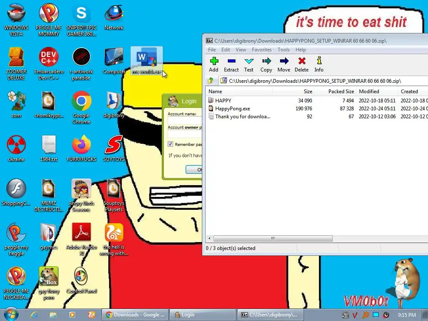The image size is (428, 321).
Task: Select the Adobe Reader XI desktop icon
Action: [x=82, y=239]
